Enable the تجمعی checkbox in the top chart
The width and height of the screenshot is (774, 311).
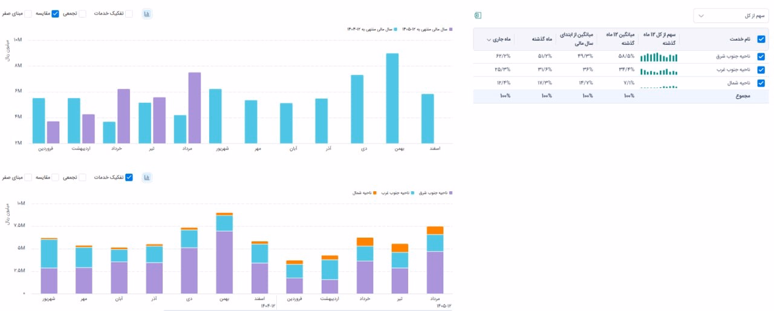[x=82, y=13]
